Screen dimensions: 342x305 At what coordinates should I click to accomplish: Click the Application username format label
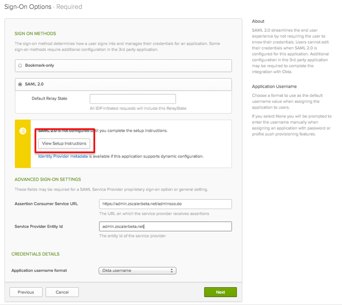(x=39, y=270)
